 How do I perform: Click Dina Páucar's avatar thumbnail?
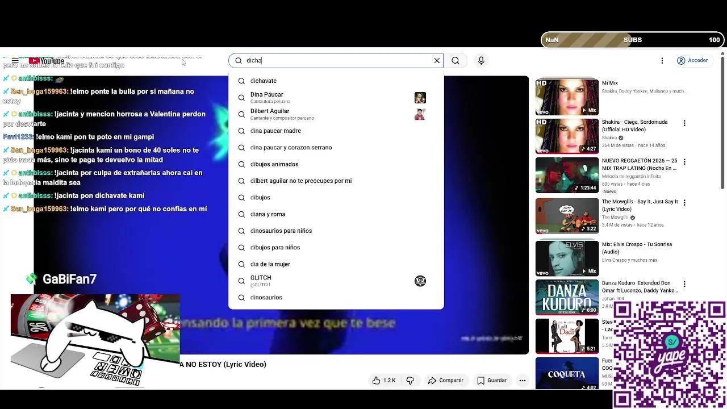coord(420,98)
